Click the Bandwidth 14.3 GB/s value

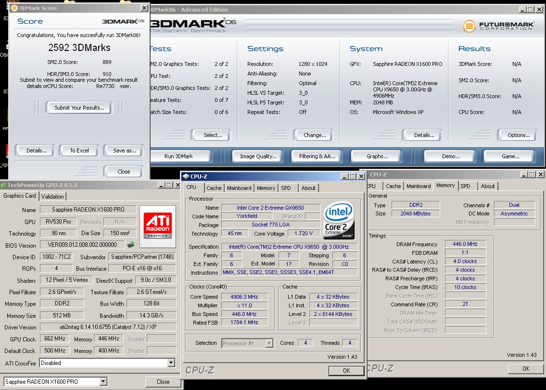pyautogui.click(x=151, y=315)
